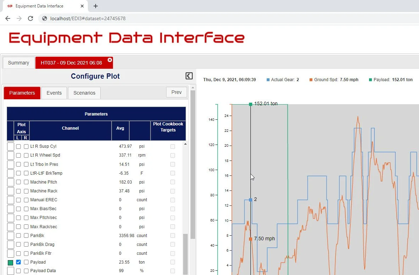Click the parameter table scrollbar thumb
This screenshot has height=275, width=419.
tap(185, 254)
